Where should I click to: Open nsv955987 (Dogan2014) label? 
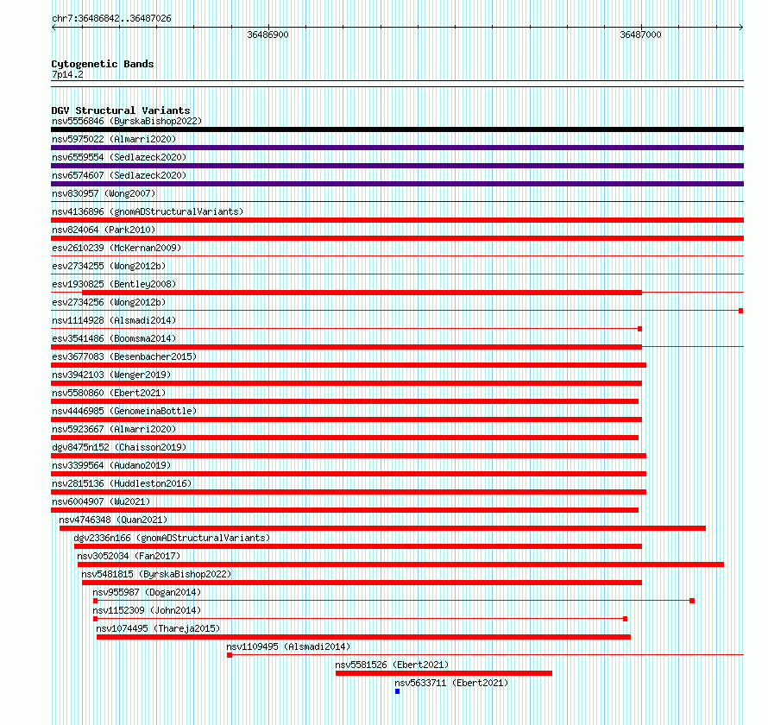(147, 592)
